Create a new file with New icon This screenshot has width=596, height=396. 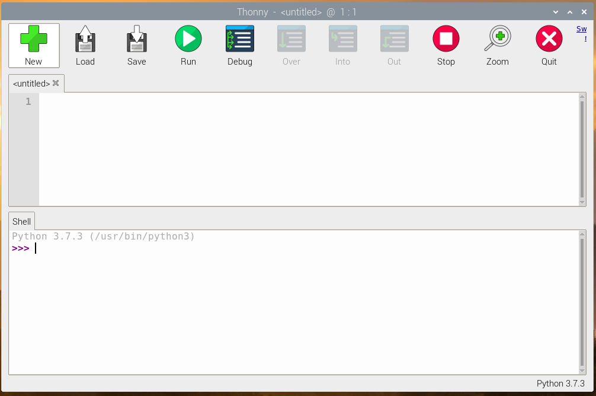pos(34,45)
